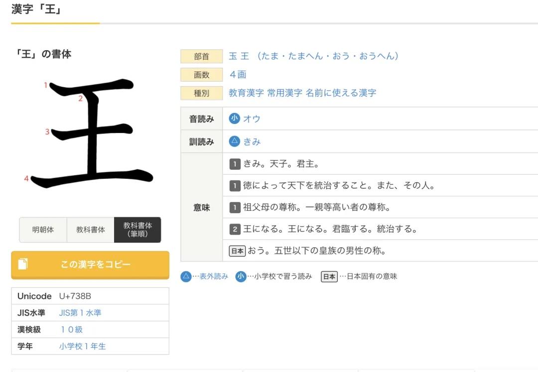Open the 教科書体（筆順） stroke-order tab
Viewport: 538px width, 372px height.
coord(137,230)
